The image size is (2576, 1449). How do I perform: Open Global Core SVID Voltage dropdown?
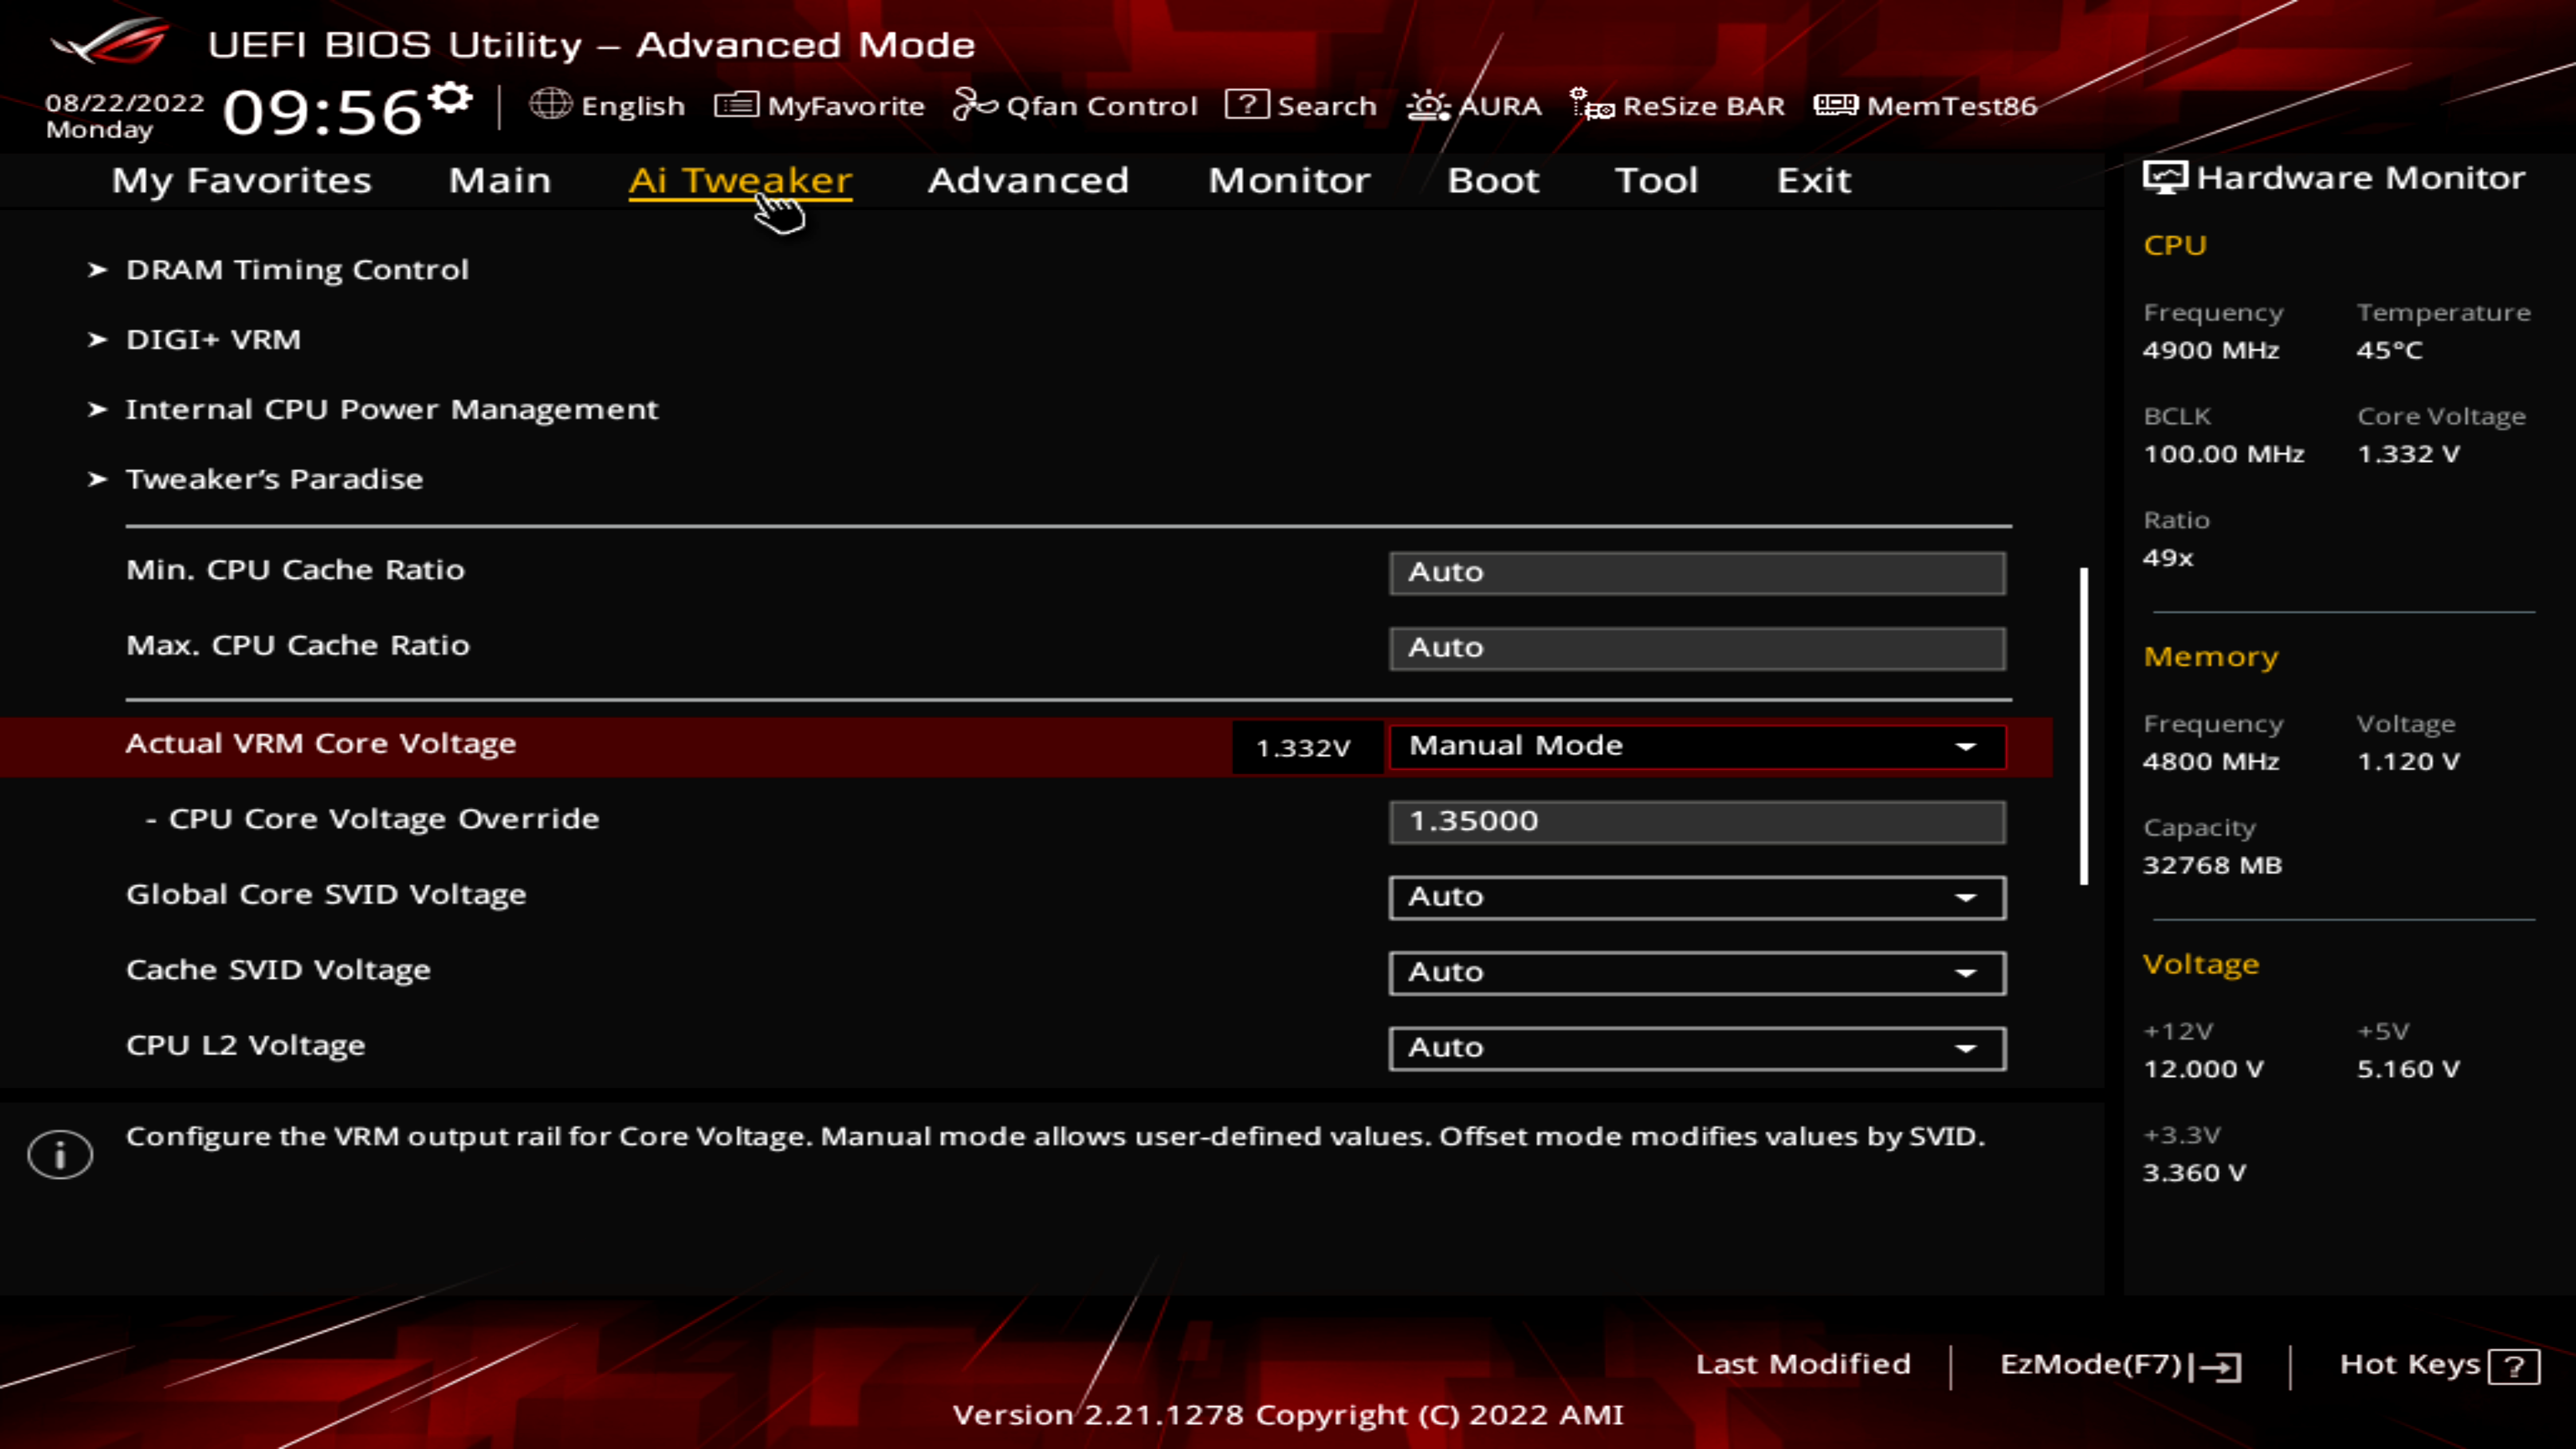click(x=1697, y=897)
